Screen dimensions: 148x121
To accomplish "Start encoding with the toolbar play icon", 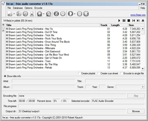I will [70, 14].
